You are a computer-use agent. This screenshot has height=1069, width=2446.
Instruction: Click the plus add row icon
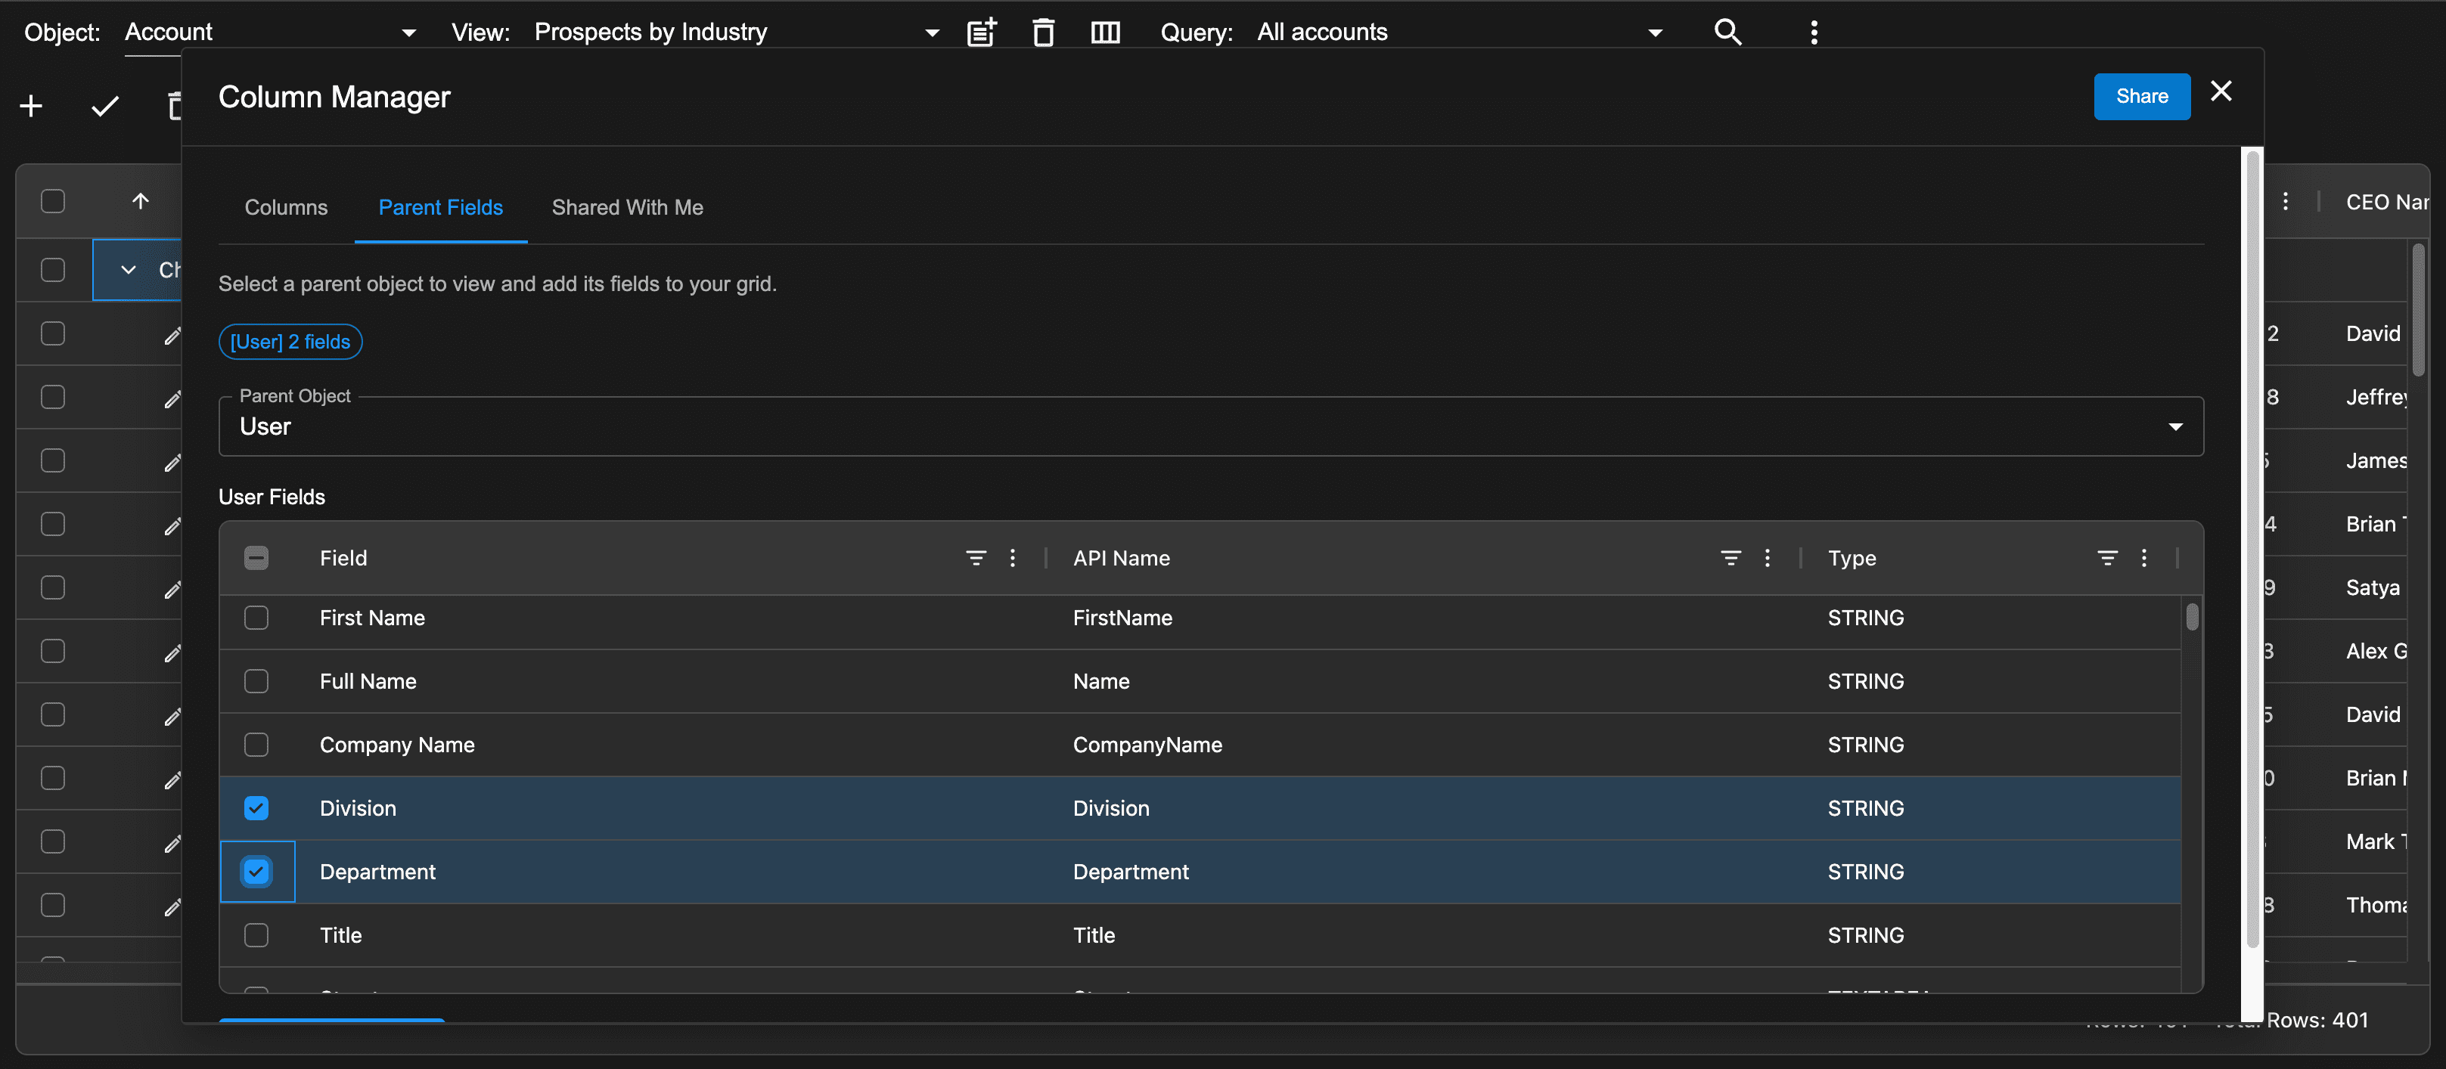[31, 107]
